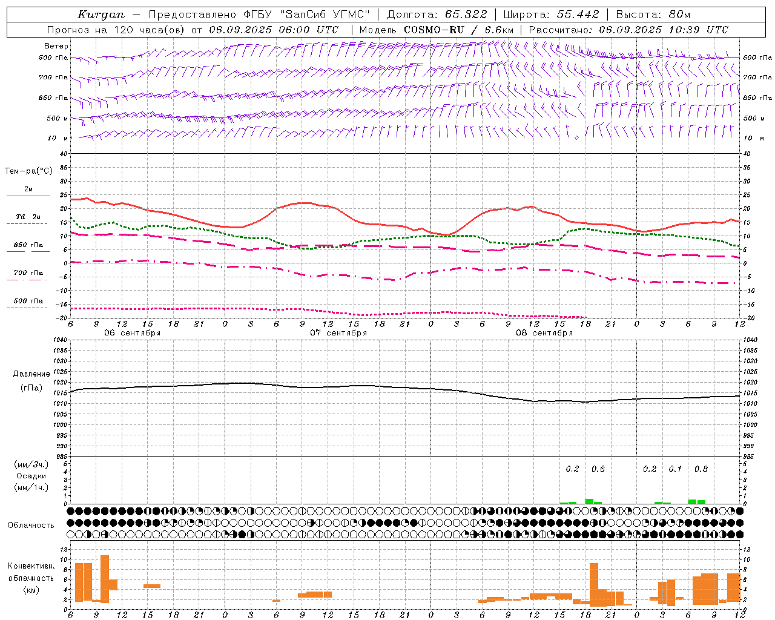Select the "Модель COSMO-RU / 6.6км" label
This screenshot has height=620, width=775.
[x=436, y=30]
